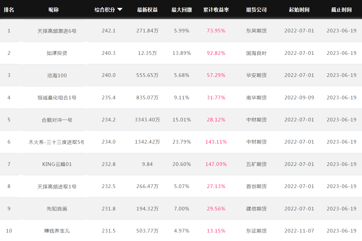
Task: Click the 截止时间 column header
Action: tap(341, 10)
